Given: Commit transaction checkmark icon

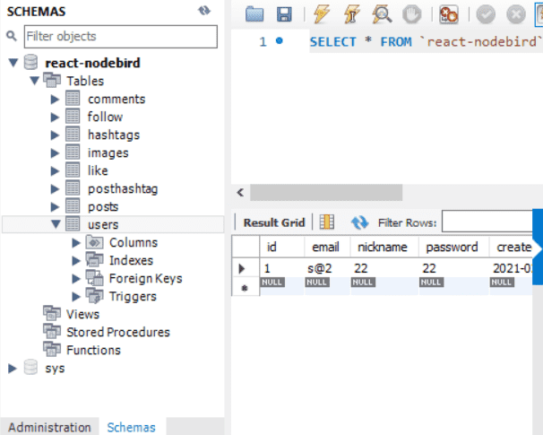Looking at the screenshot, I should point(486,14).
